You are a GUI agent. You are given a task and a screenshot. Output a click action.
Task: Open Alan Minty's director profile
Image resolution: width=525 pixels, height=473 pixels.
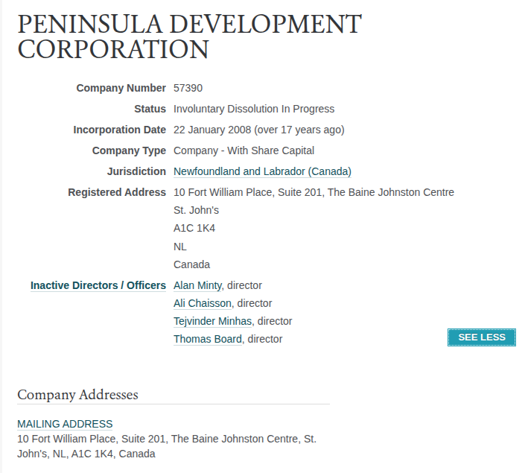coord(197,285)
